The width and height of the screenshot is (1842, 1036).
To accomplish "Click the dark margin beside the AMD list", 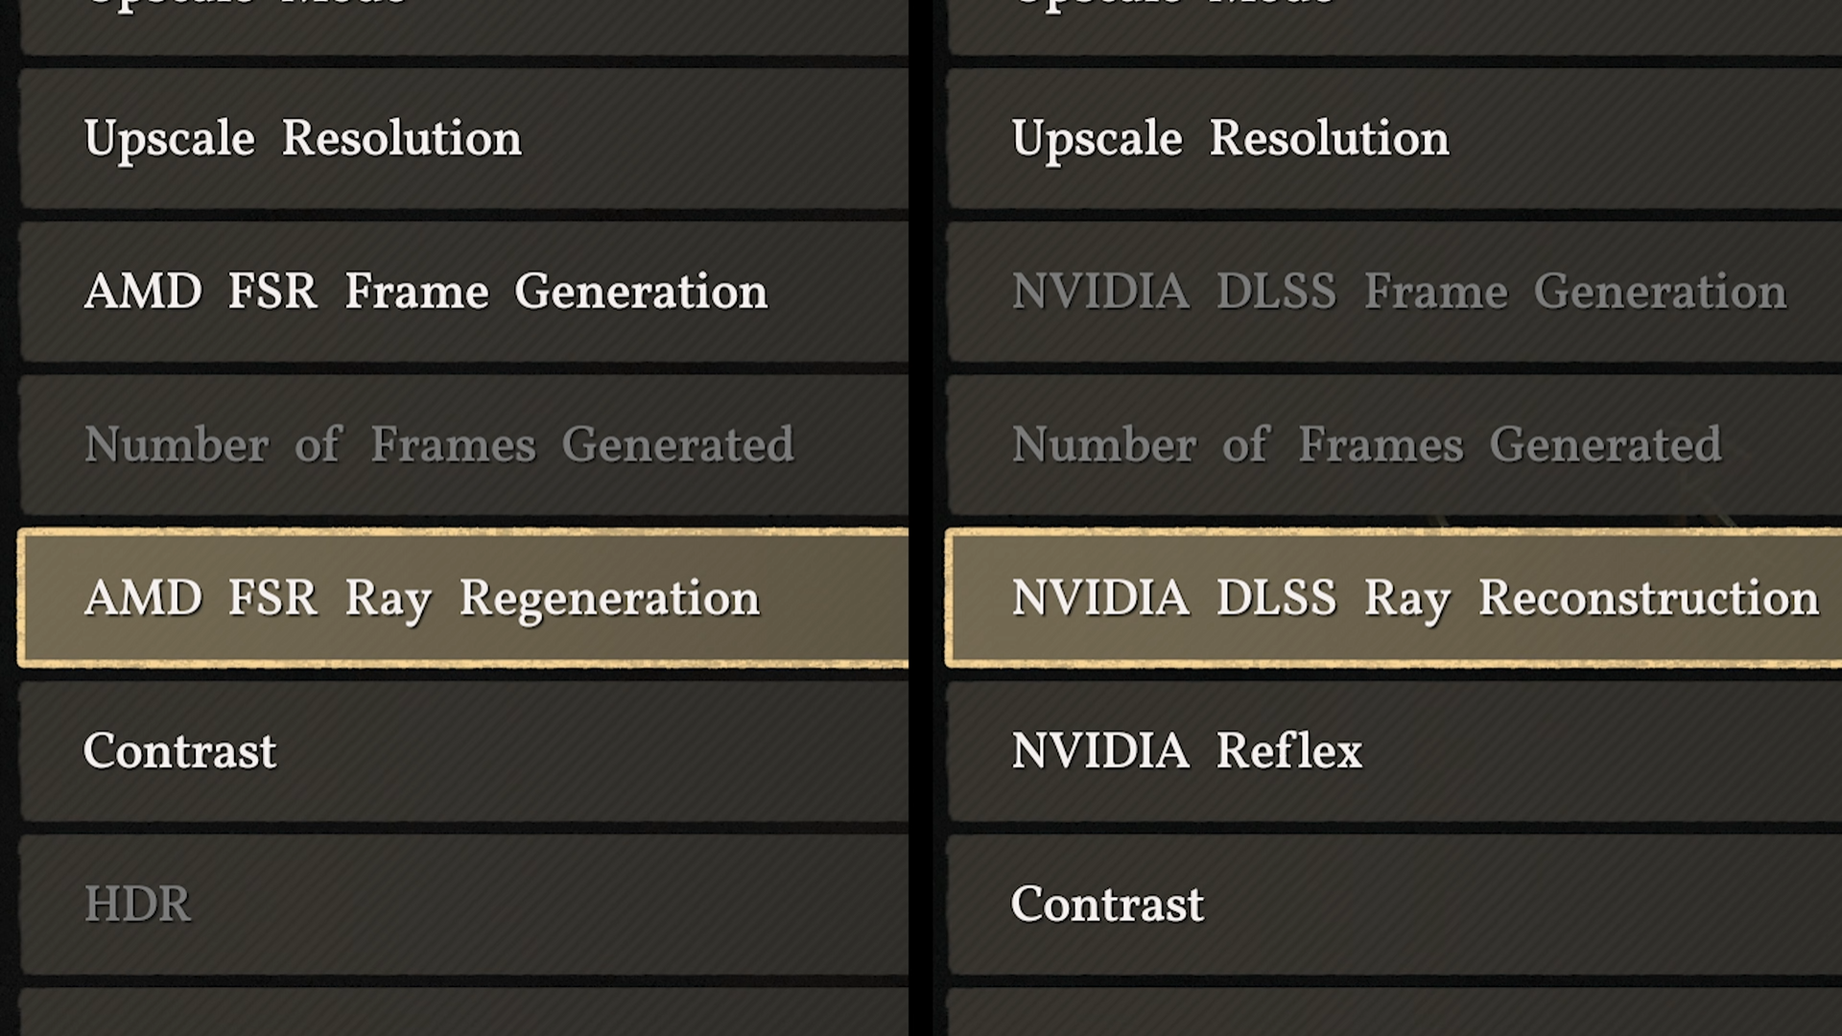I will (8, 518).
